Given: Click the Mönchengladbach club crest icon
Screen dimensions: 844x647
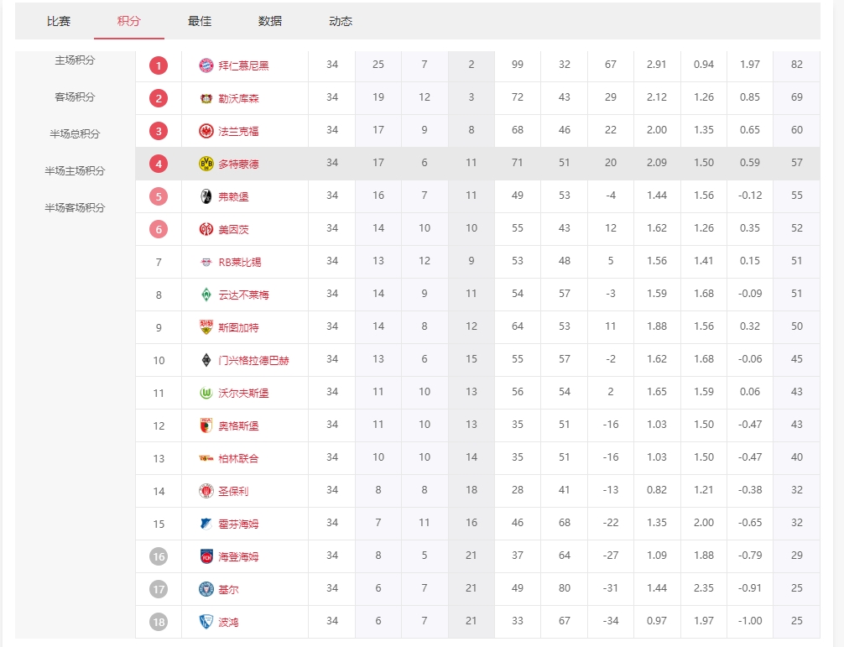Looking at the screenshot, I should point(206,360).
